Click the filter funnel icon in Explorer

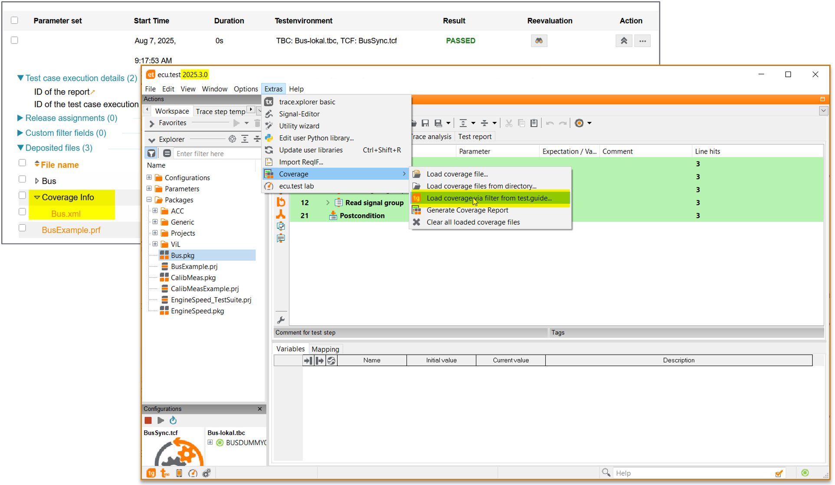[151, 154]
